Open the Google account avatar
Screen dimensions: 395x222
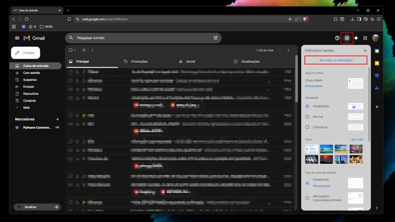click(375, 38)
